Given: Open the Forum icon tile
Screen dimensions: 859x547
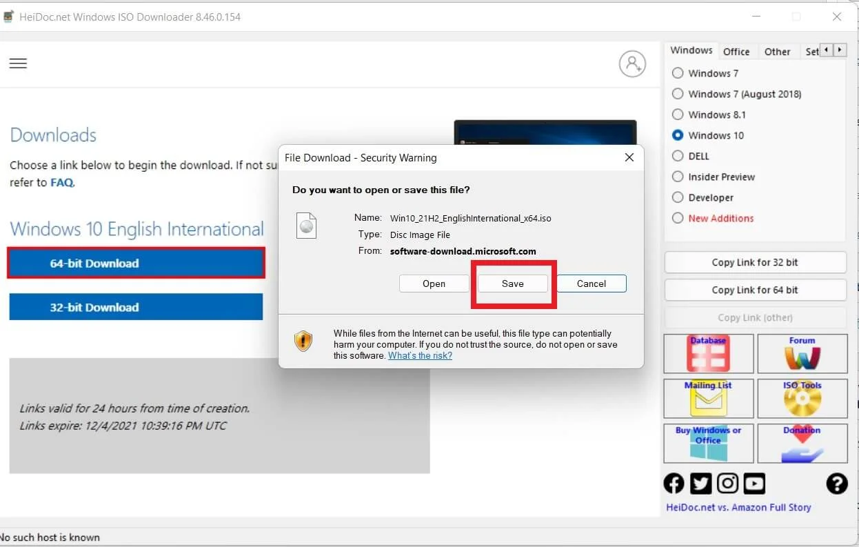Looking at the screenshot, I should tap(802, 353).
